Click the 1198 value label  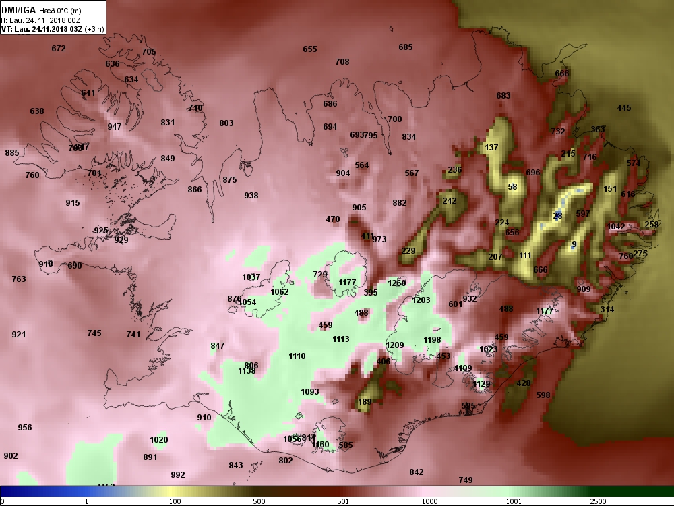[x=432, y=340]
